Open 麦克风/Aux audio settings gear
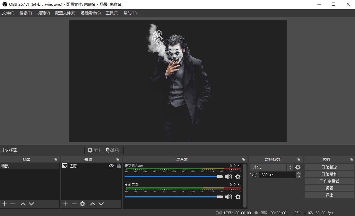This screenshot has height=216, width=355. 238,177
